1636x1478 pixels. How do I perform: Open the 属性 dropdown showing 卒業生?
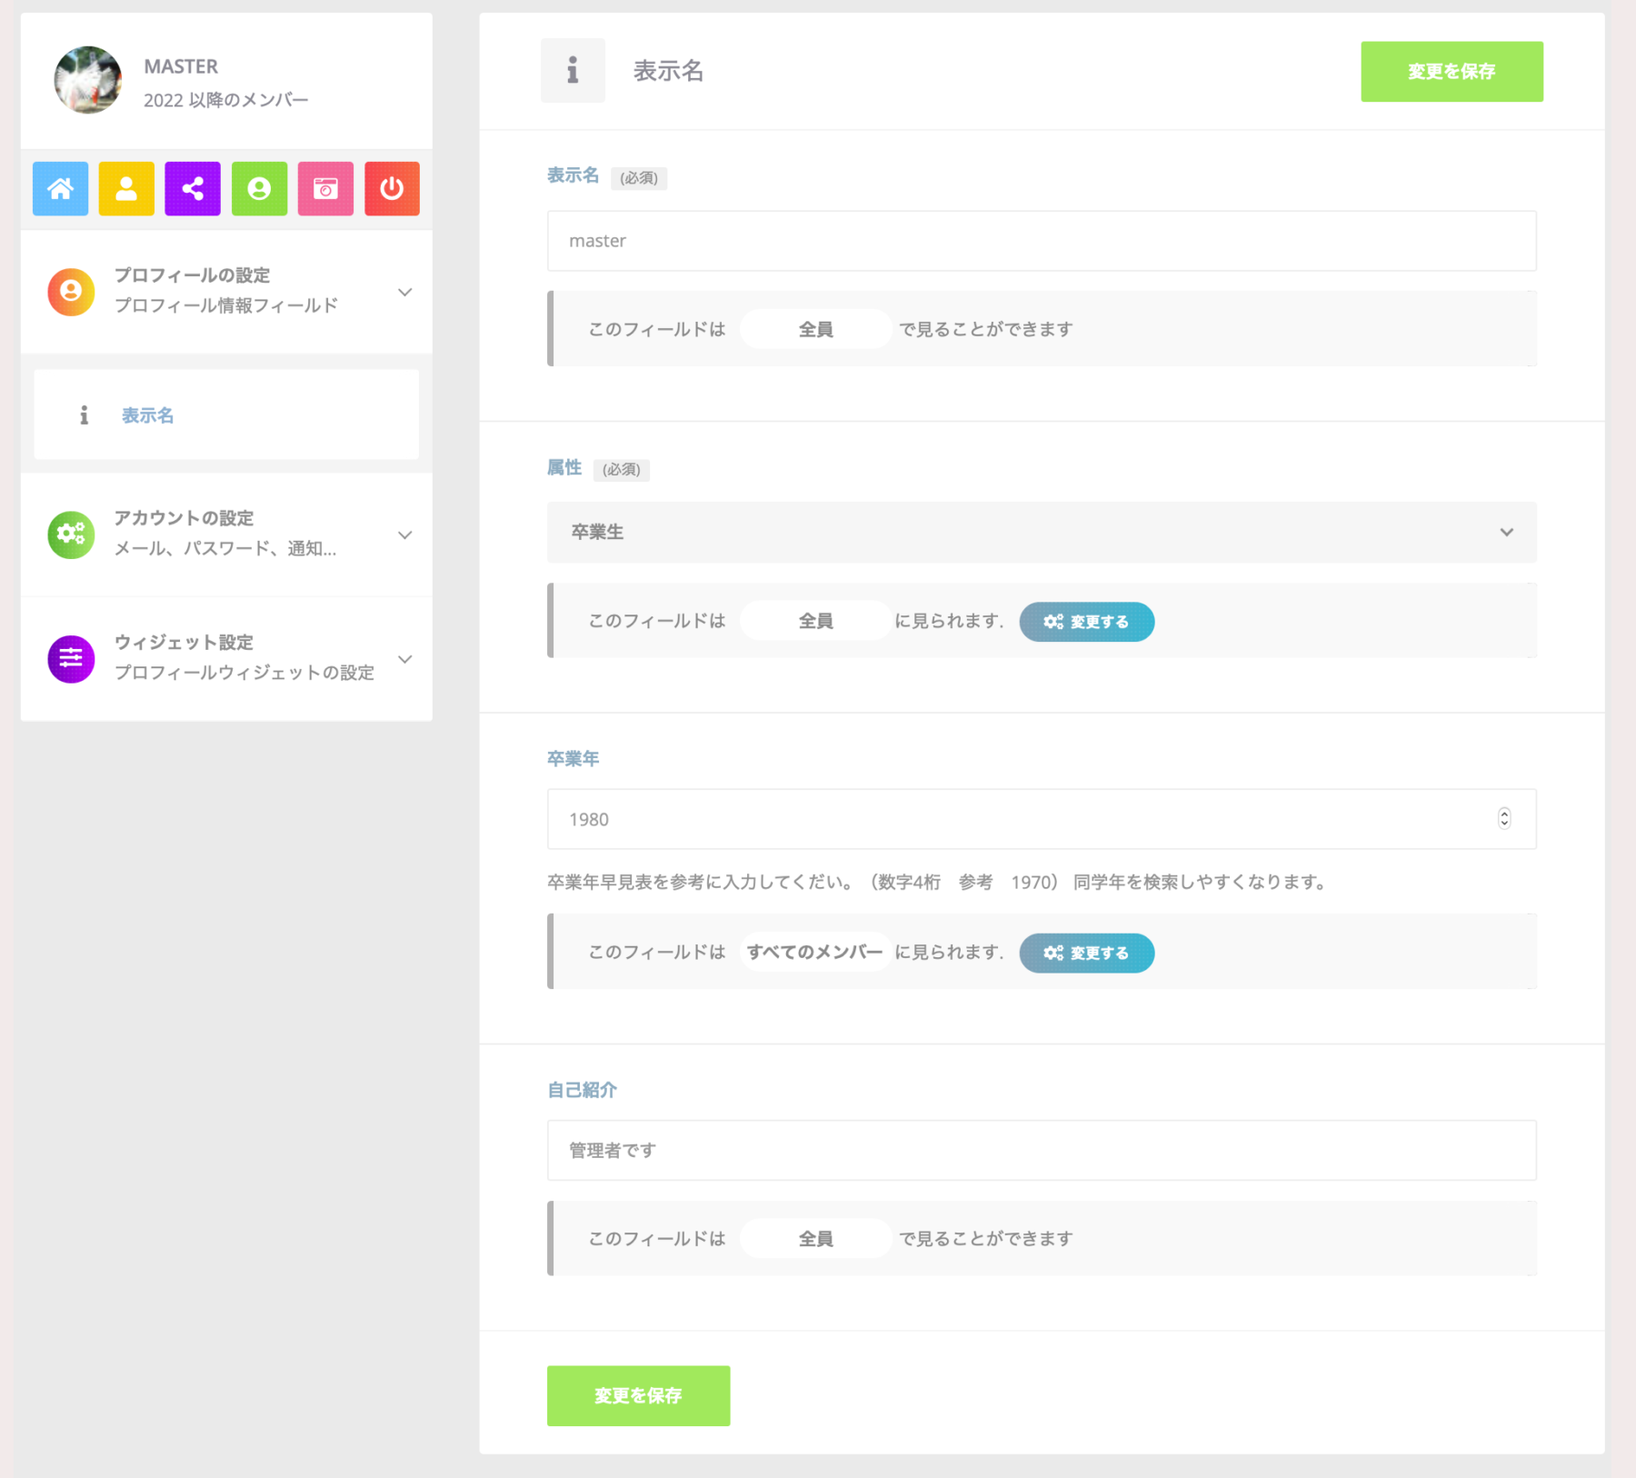(x=1041, y=533)
